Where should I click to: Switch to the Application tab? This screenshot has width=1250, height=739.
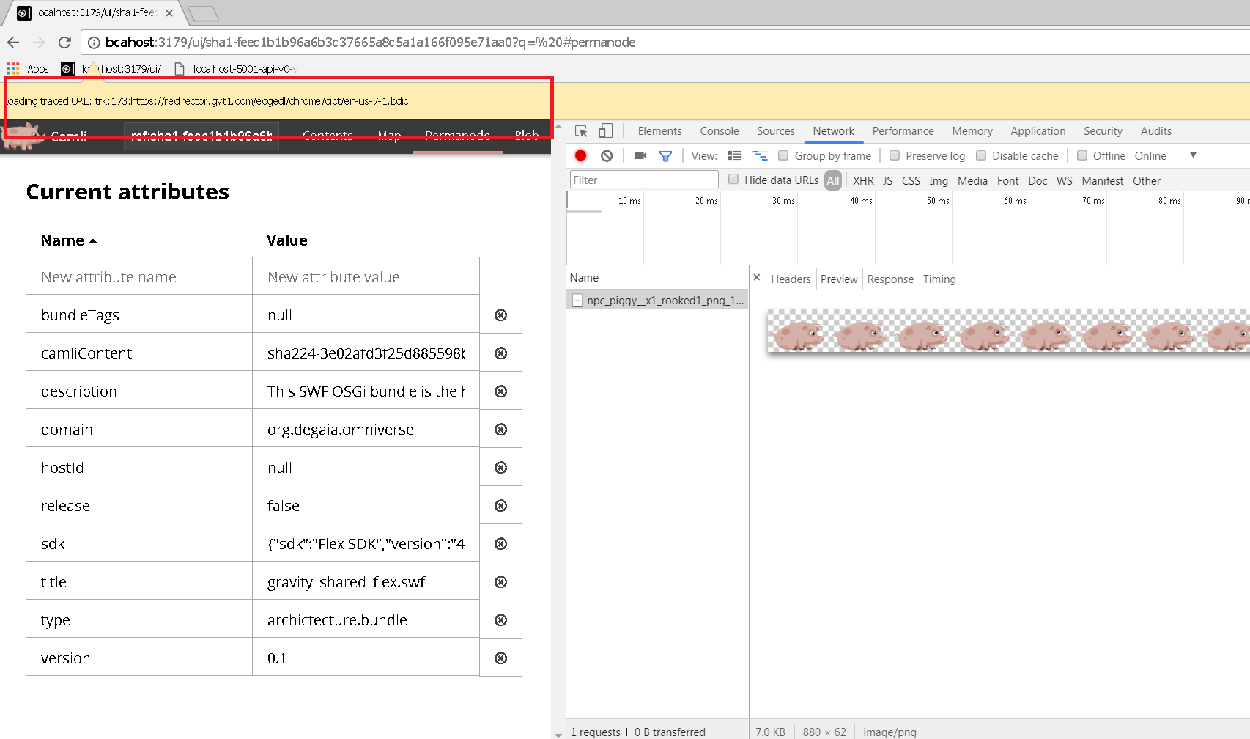coord(1038,131)
